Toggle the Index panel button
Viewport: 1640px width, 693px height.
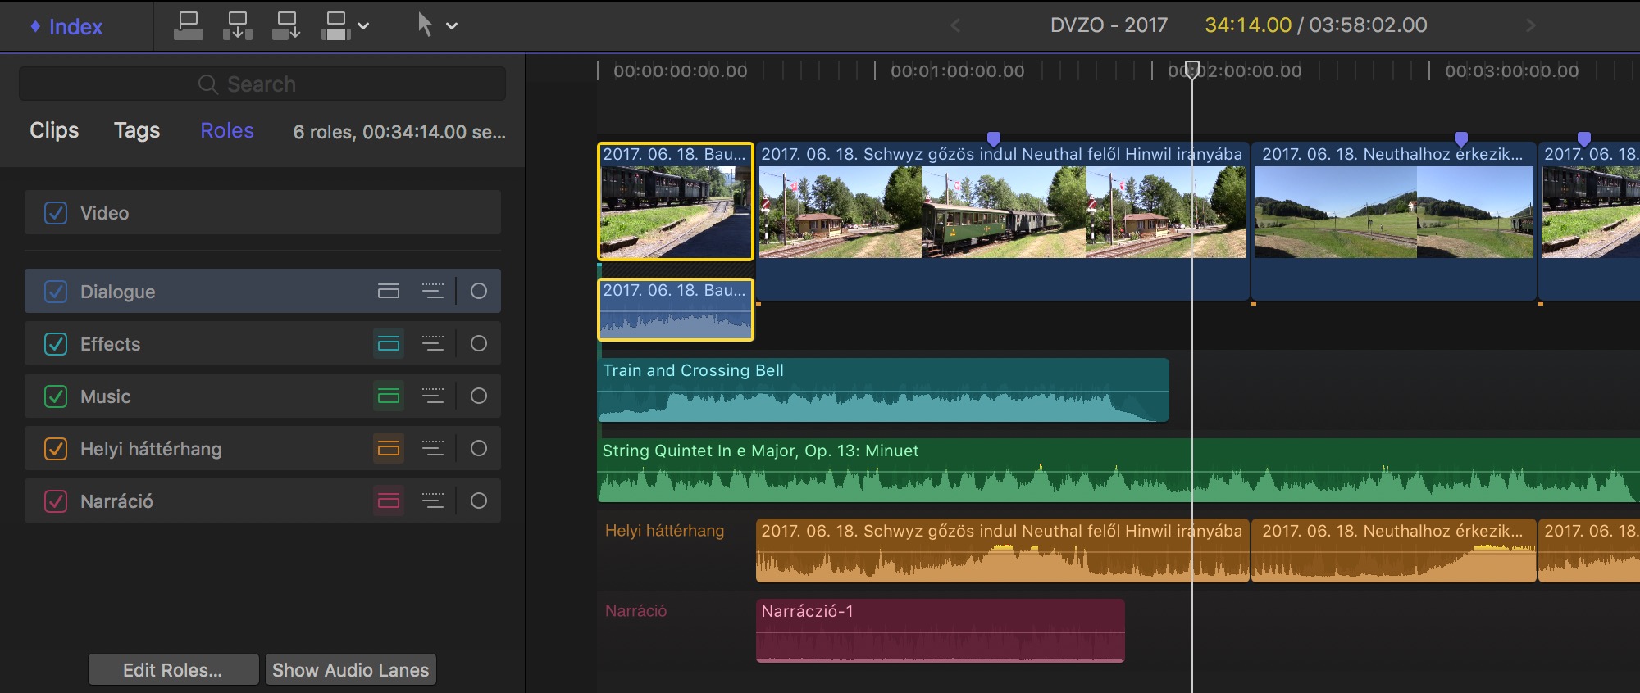(x=66, y=26)
